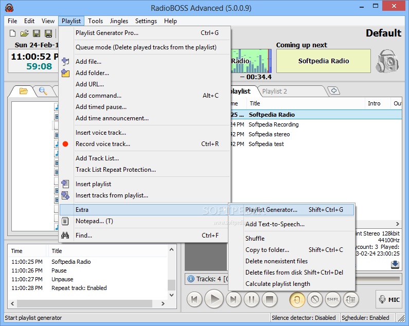409x326 pixels.
Task: Select Insert voice track... menu item
Action: (146, 133)
